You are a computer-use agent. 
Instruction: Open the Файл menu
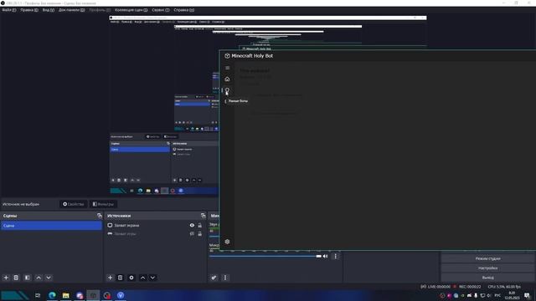[8, 10]
